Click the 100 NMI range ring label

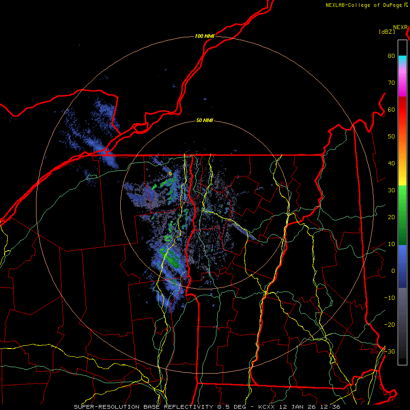point(205,36)
